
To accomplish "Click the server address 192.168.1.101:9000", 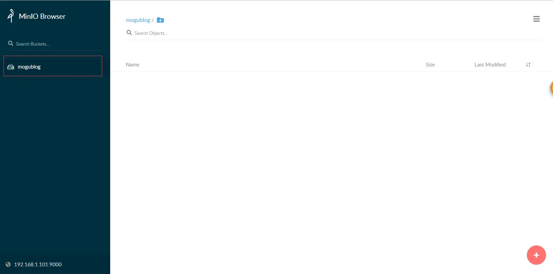I will 38,264.
